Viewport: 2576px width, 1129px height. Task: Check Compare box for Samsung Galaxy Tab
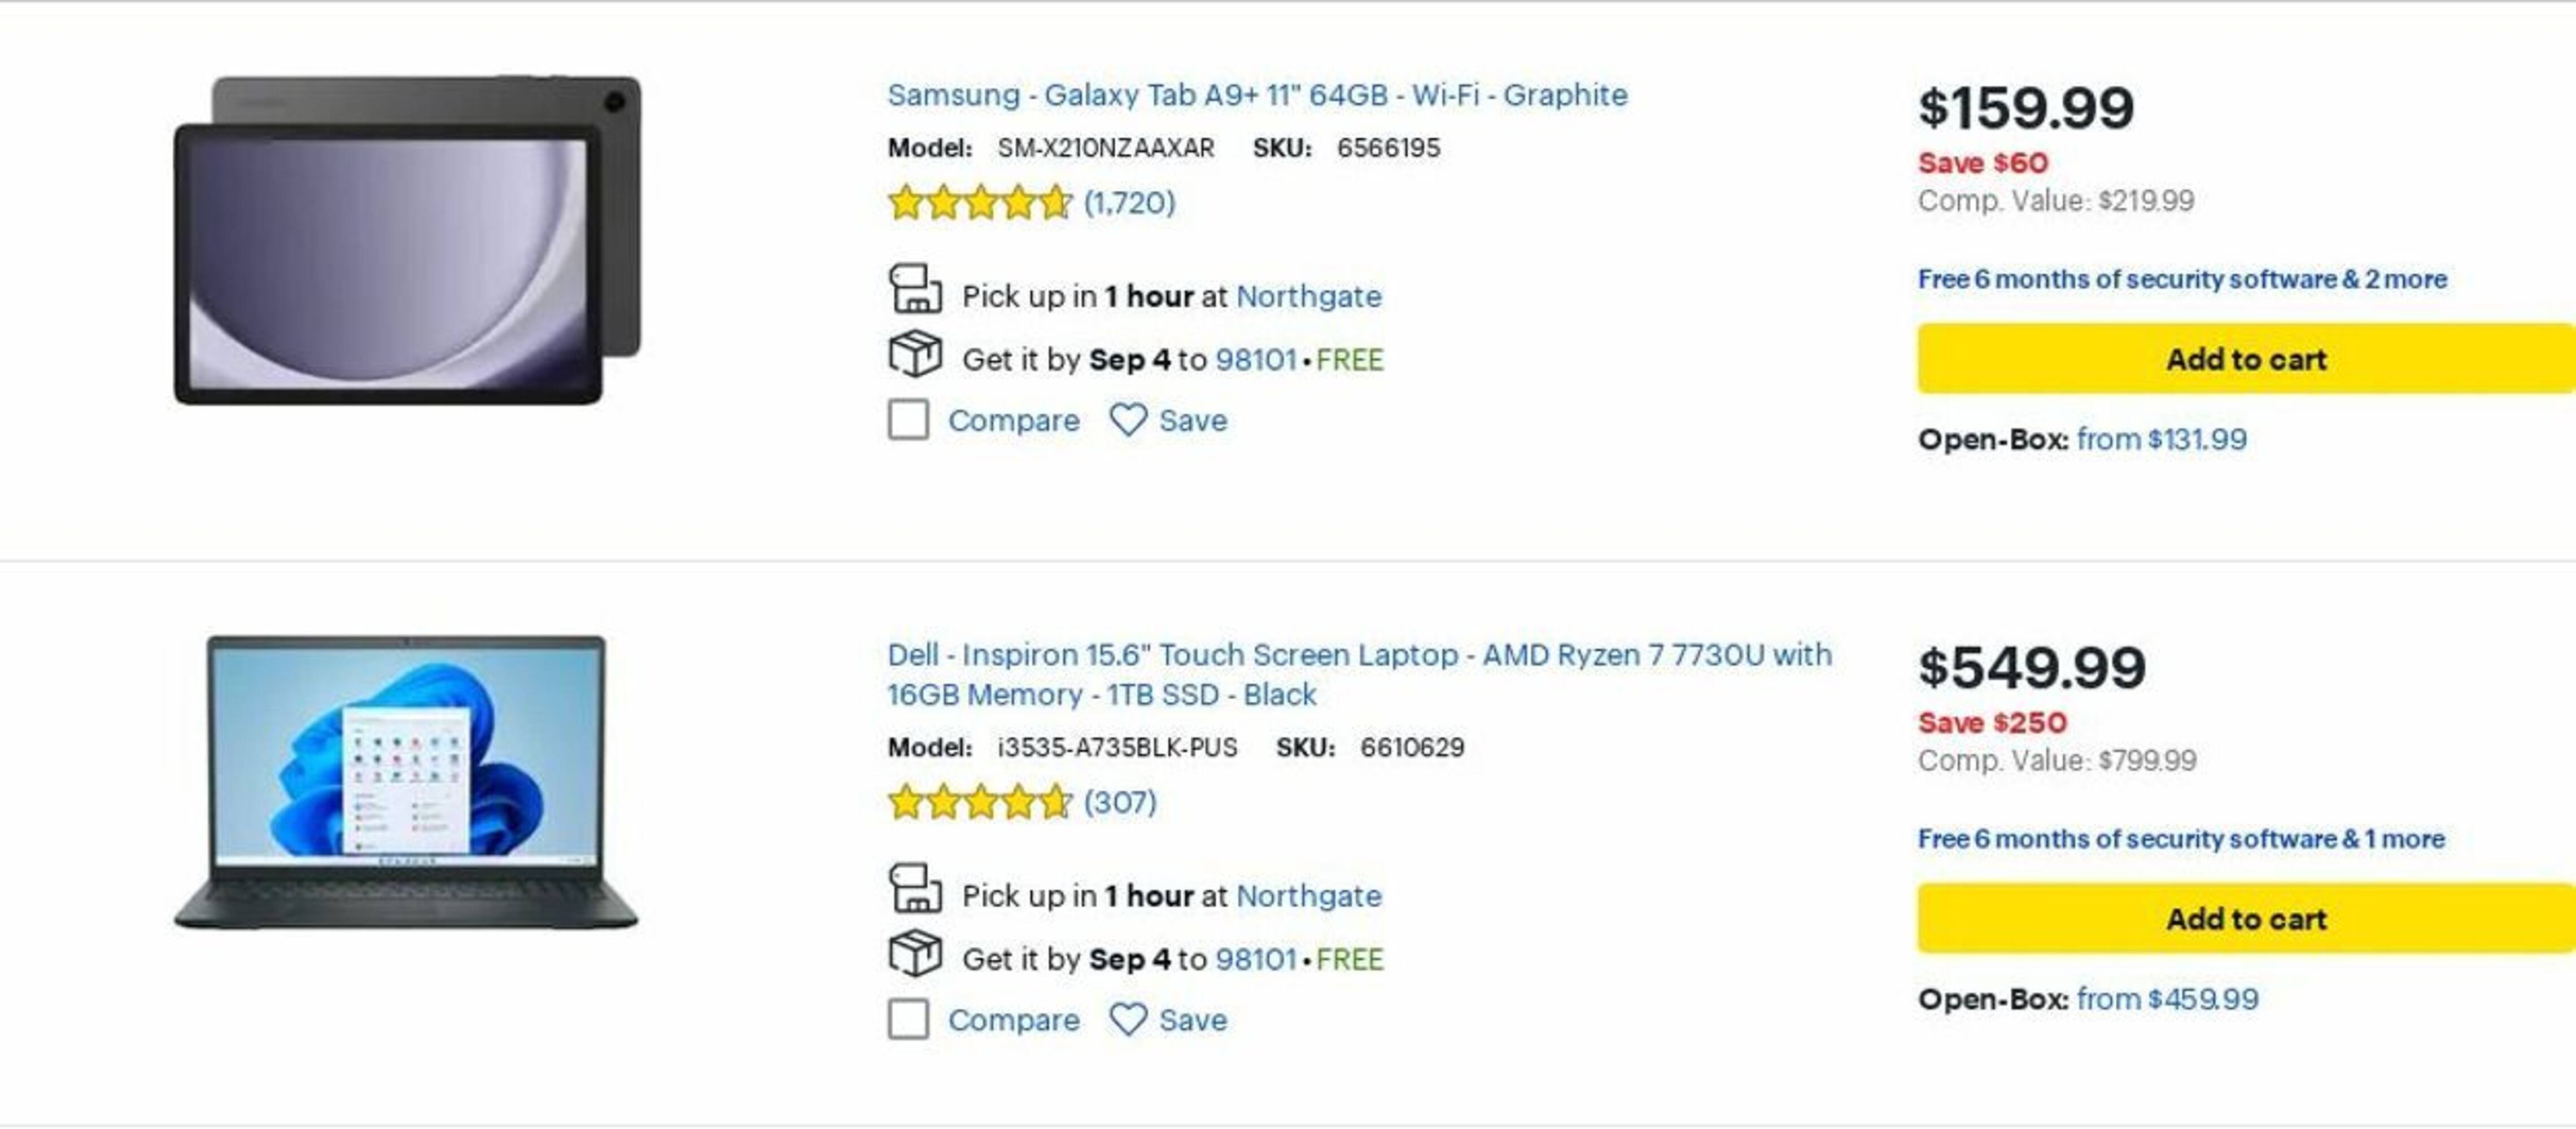(908, 420)
